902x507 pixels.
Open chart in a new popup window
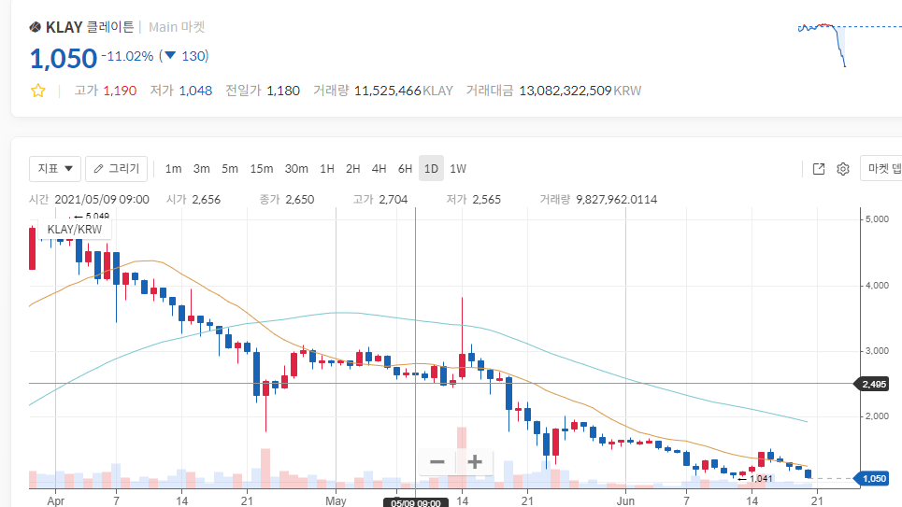819,169
